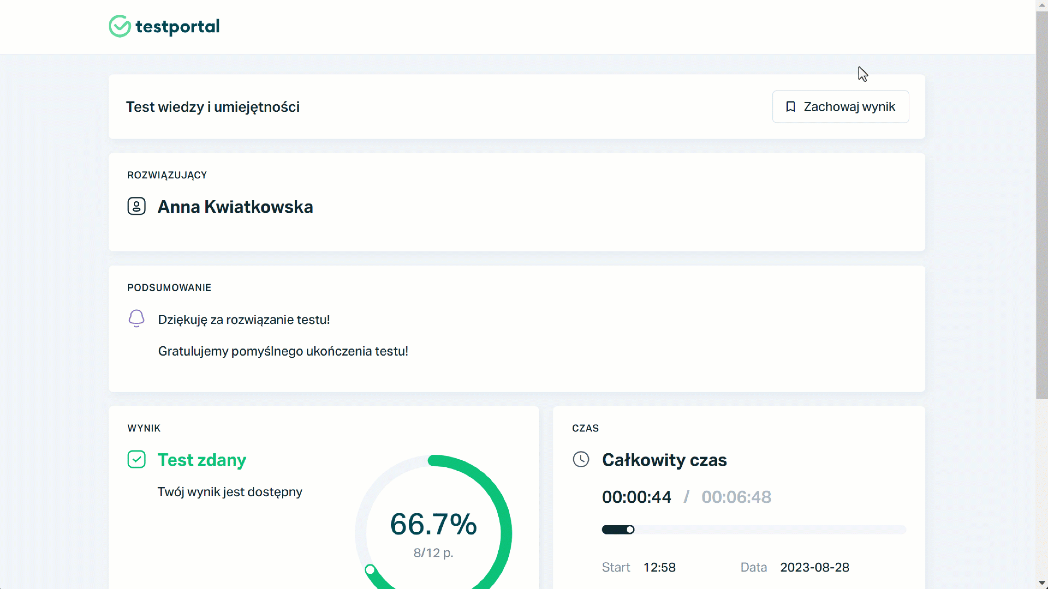Click the 'WYNIK' section label
The image size is (1048, 589).
[x=144, y=428]
